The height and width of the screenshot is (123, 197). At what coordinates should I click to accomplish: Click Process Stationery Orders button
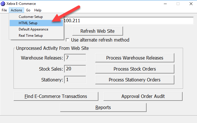tap(135, 80)
